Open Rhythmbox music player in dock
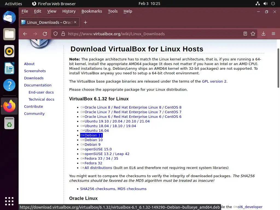The width and height of the screenshot is (280, 210). point(9,51)
